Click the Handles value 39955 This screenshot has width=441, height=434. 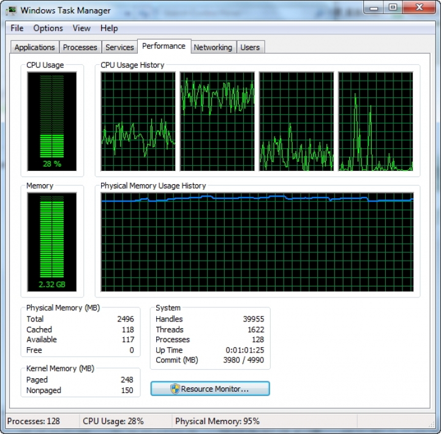(254, 319)
